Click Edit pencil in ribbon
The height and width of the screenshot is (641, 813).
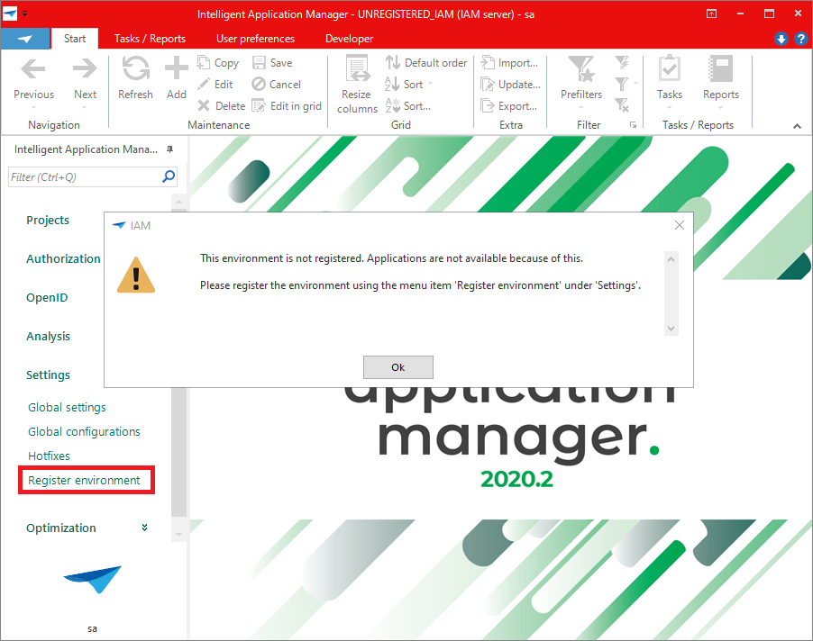pyautogui.click(x=215, y=85)
